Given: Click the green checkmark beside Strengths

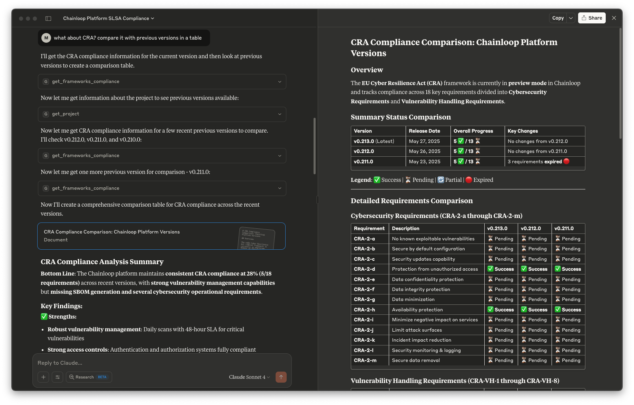Looking at the screenshot, I should [44, 316].
